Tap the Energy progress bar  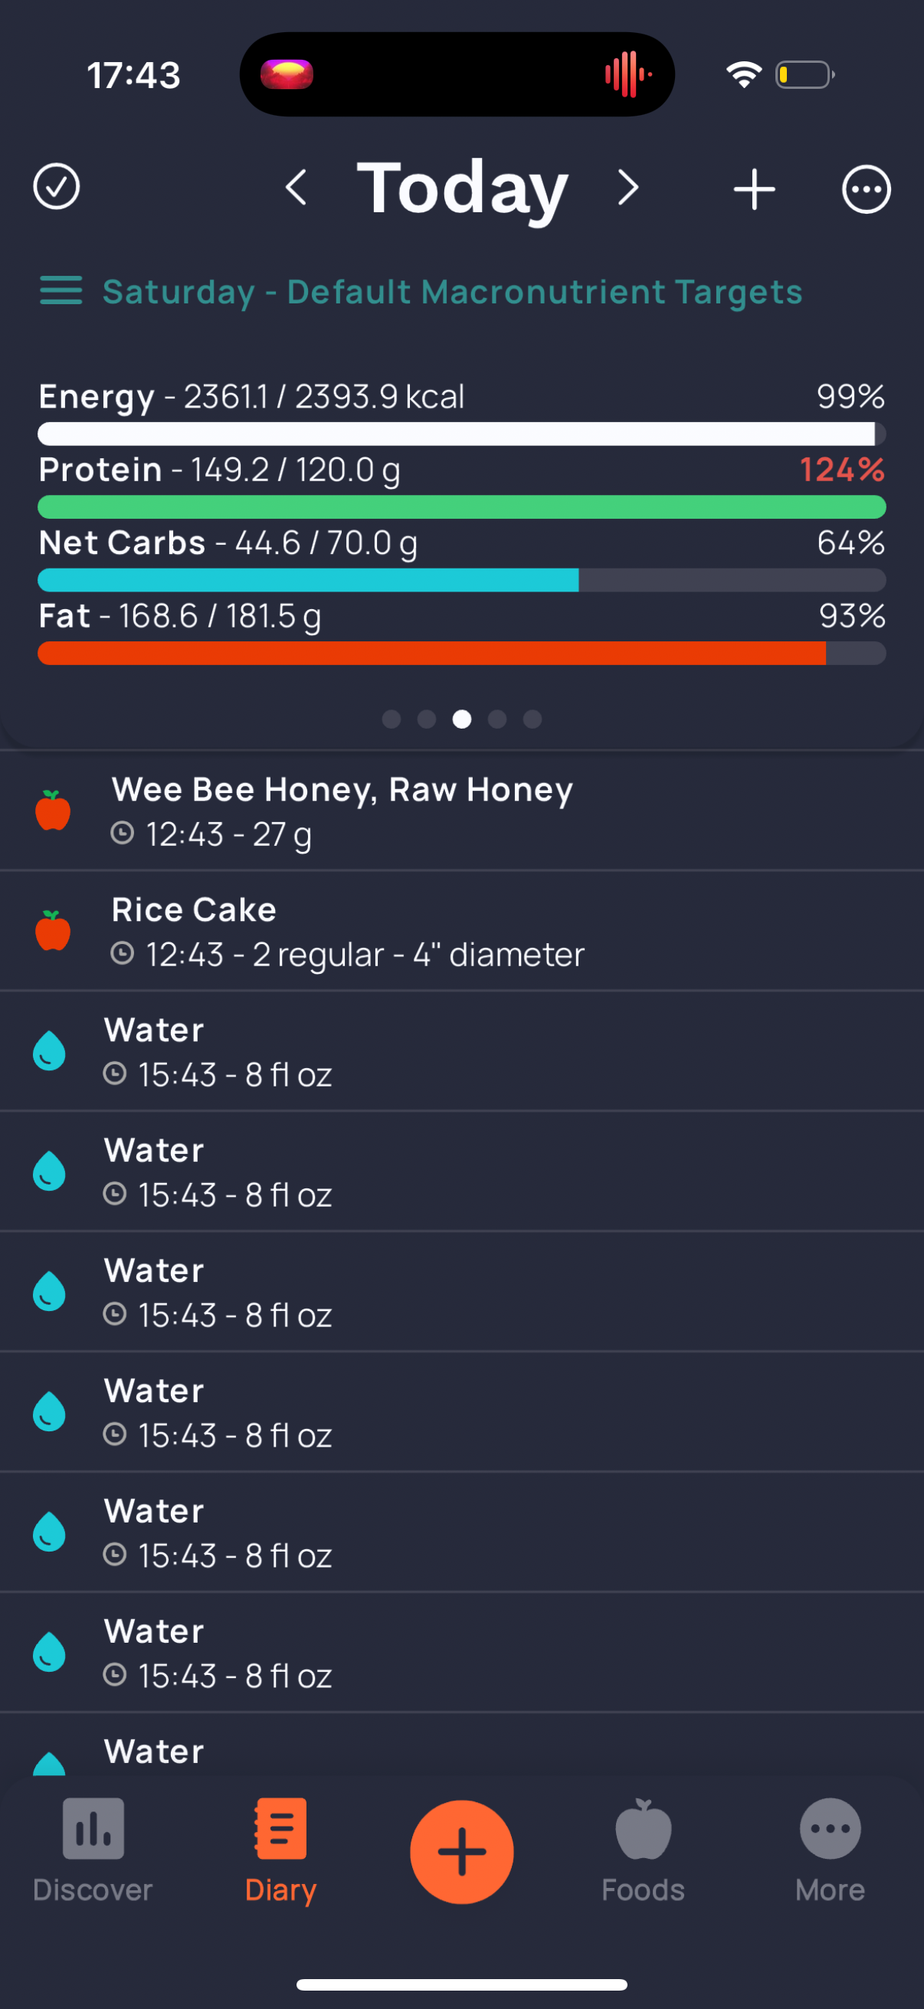tap(461, 434)
